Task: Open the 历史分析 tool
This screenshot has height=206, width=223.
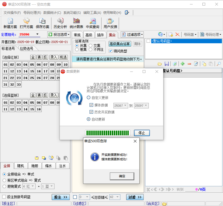Action: pos(60,23)
